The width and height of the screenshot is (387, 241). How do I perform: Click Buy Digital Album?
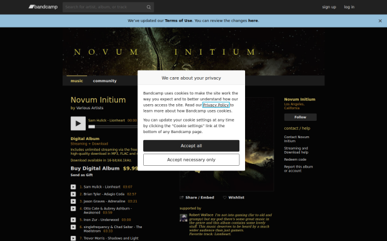(x=95, y=168)
